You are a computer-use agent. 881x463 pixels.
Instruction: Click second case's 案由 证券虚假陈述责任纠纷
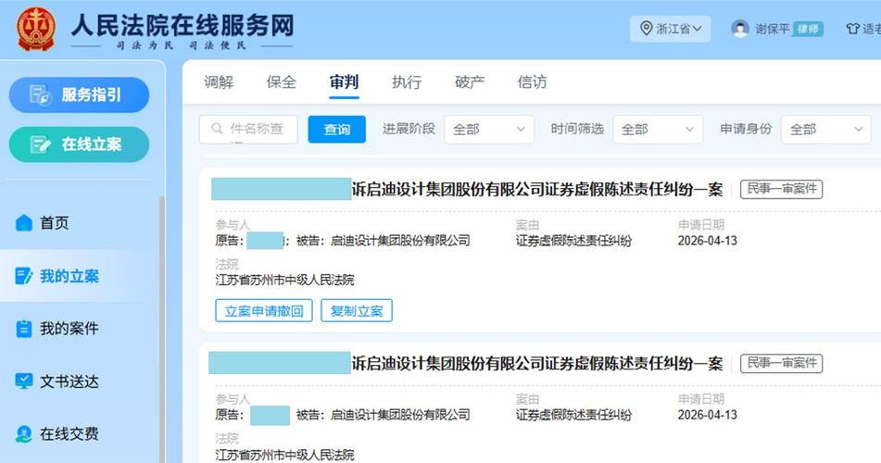click(573, 415)
